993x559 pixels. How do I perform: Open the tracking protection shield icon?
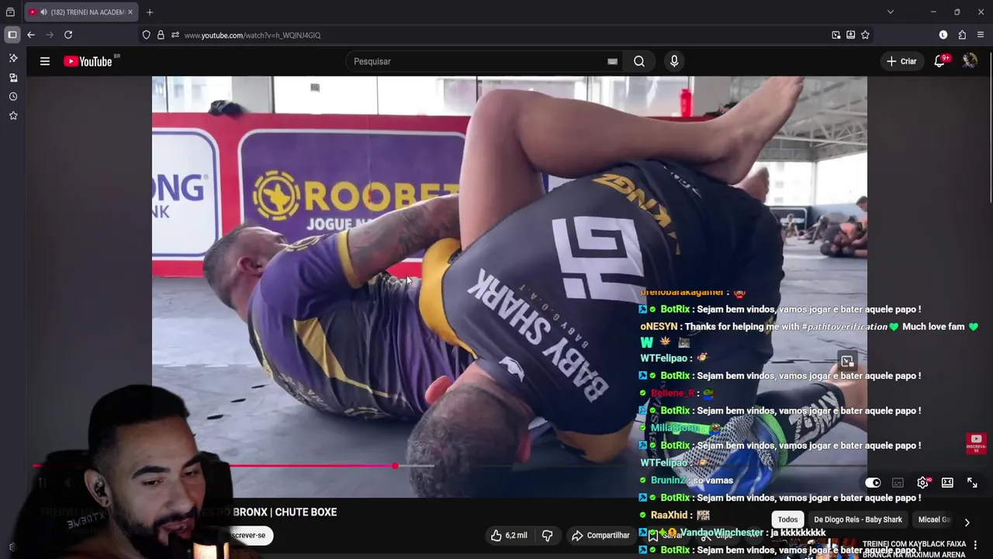pos(146,35)
